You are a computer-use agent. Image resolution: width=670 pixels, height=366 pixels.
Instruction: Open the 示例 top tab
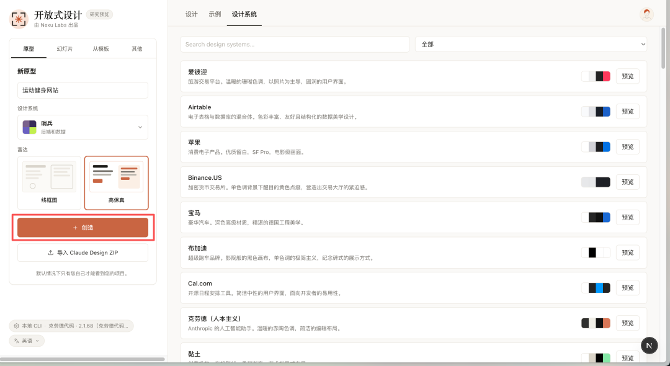215,14
